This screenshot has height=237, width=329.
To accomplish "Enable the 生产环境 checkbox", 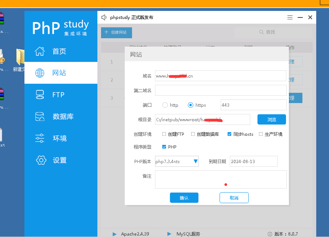I will 260,134.
